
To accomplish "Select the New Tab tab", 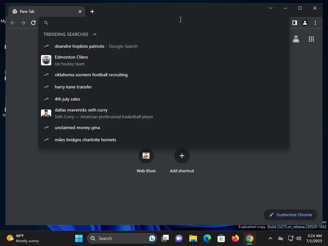I will tap(47, 12).
